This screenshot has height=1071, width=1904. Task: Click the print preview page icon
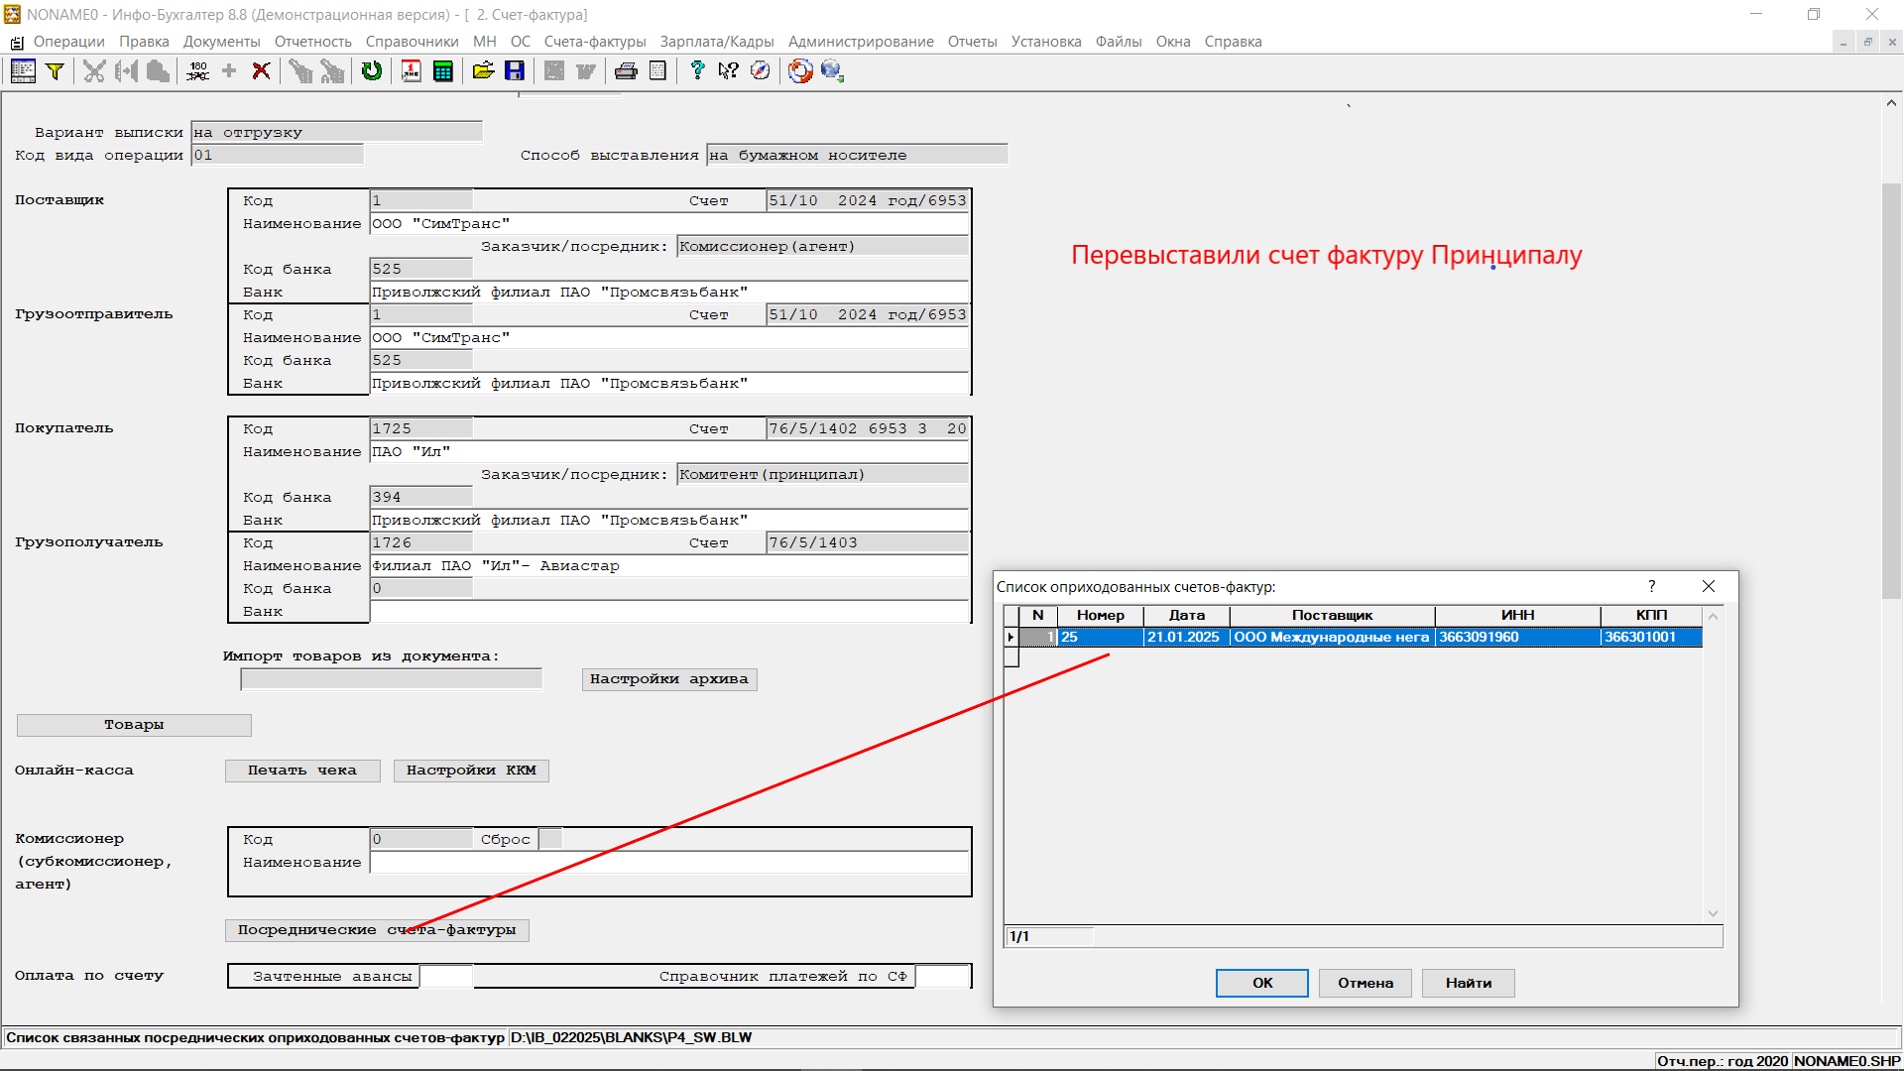point(657,71)
